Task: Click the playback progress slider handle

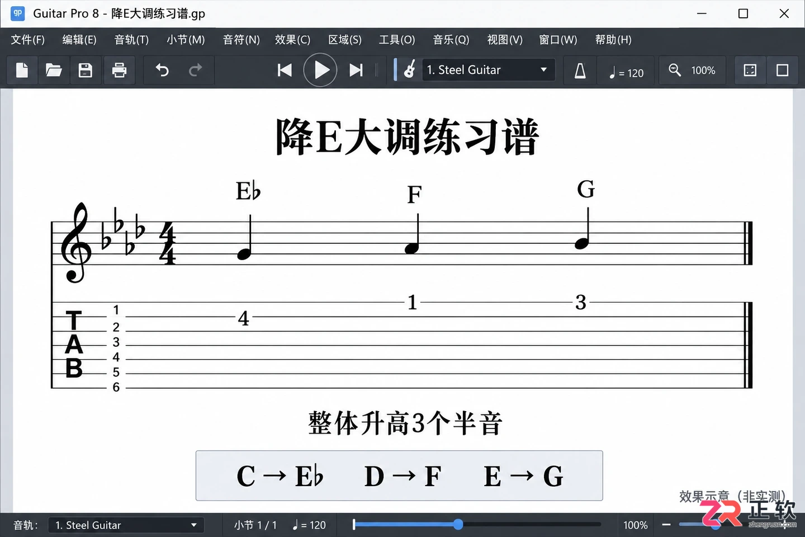Action: 458,524
